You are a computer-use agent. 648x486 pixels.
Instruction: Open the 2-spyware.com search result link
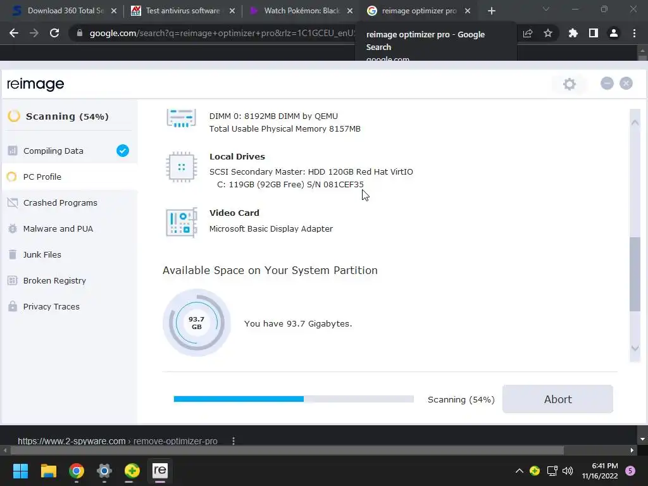117,441
